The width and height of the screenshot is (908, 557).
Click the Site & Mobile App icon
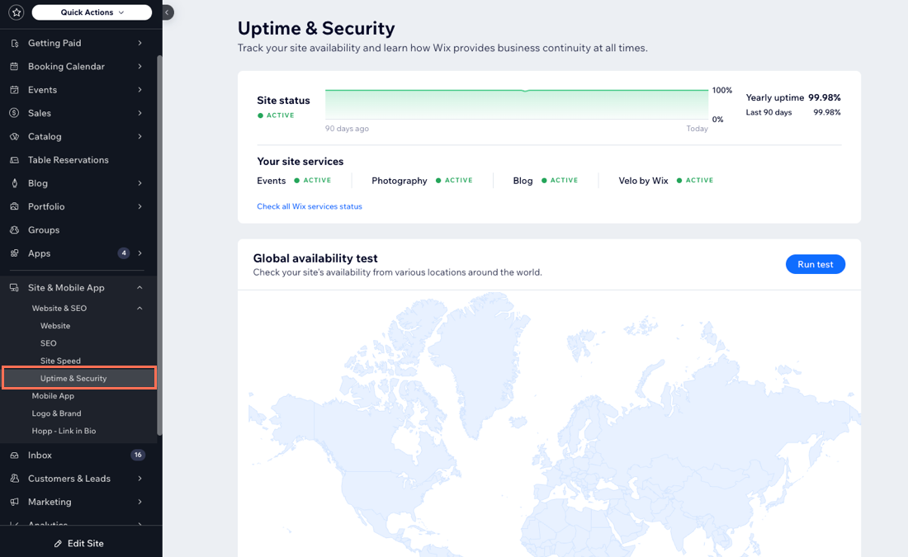[15, 288]
